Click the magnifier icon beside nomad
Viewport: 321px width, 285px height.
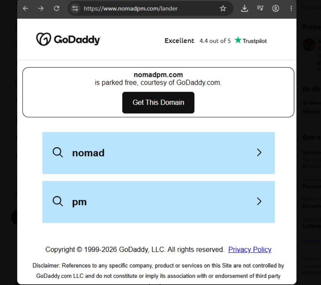[58, 152]
